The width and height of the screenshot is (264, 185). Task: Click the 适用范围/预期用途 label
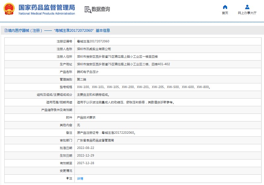pyautogui.click(x=59, y=102)
